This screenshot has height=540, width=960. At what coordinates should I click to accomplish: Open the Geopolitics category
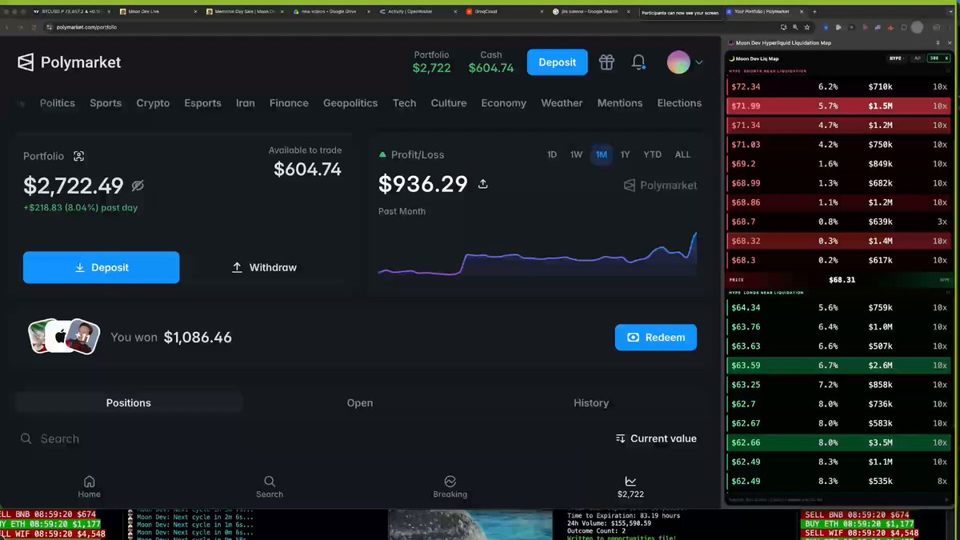(x=350, y=103)
